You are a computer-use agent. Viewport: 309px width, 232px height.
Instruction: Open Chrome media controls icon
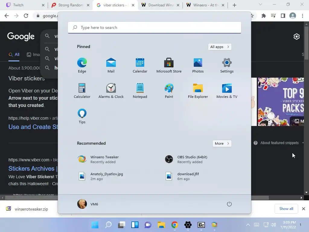coord(273,16)
